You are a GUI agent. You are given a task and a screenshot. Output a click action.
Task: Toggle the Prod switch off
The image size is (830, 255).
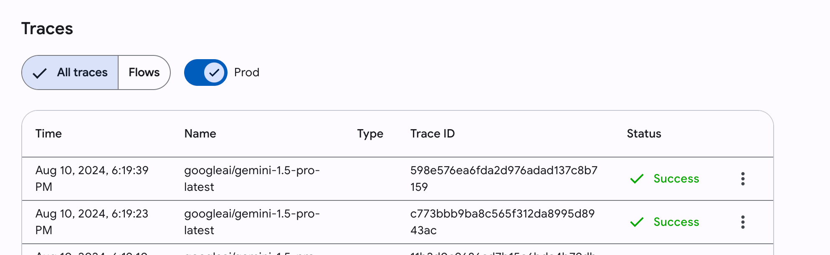coord(206,72)
